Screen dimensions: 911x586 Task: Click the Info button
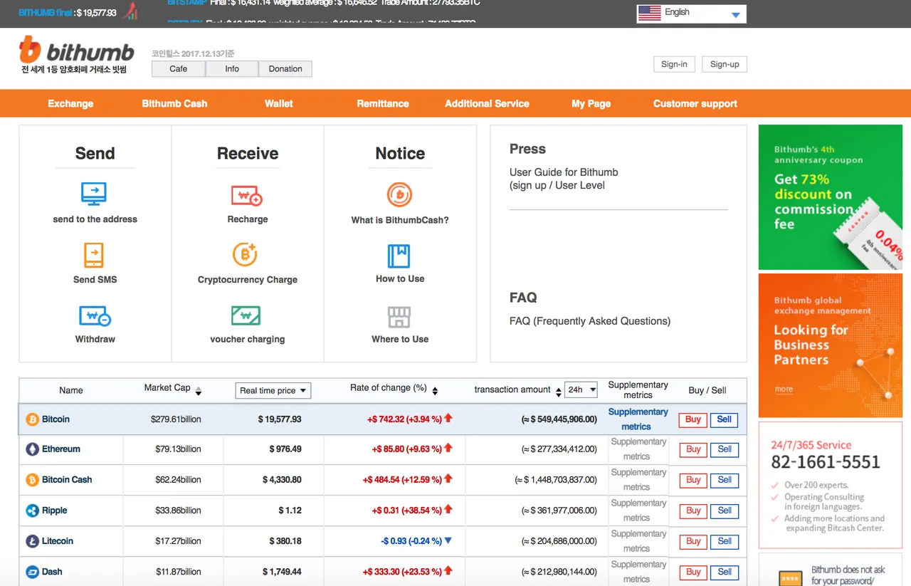pos(232,69)
